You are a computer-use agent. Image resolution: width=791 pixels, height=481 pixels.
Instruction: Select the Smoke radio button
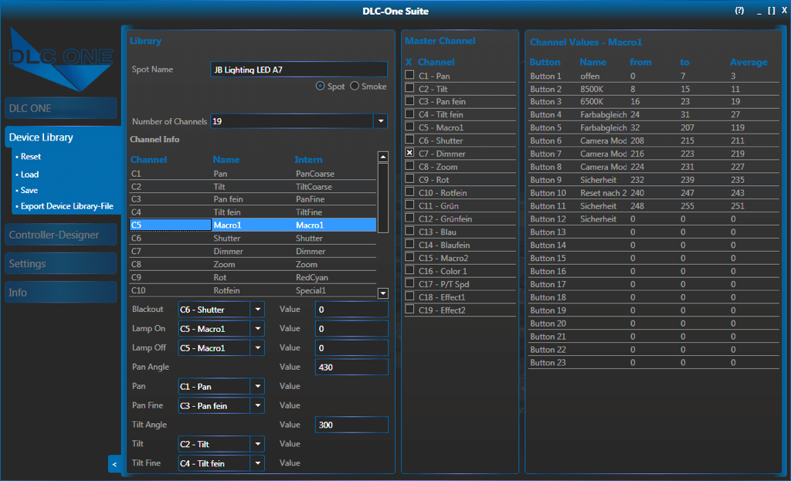(x=355, y=86)
